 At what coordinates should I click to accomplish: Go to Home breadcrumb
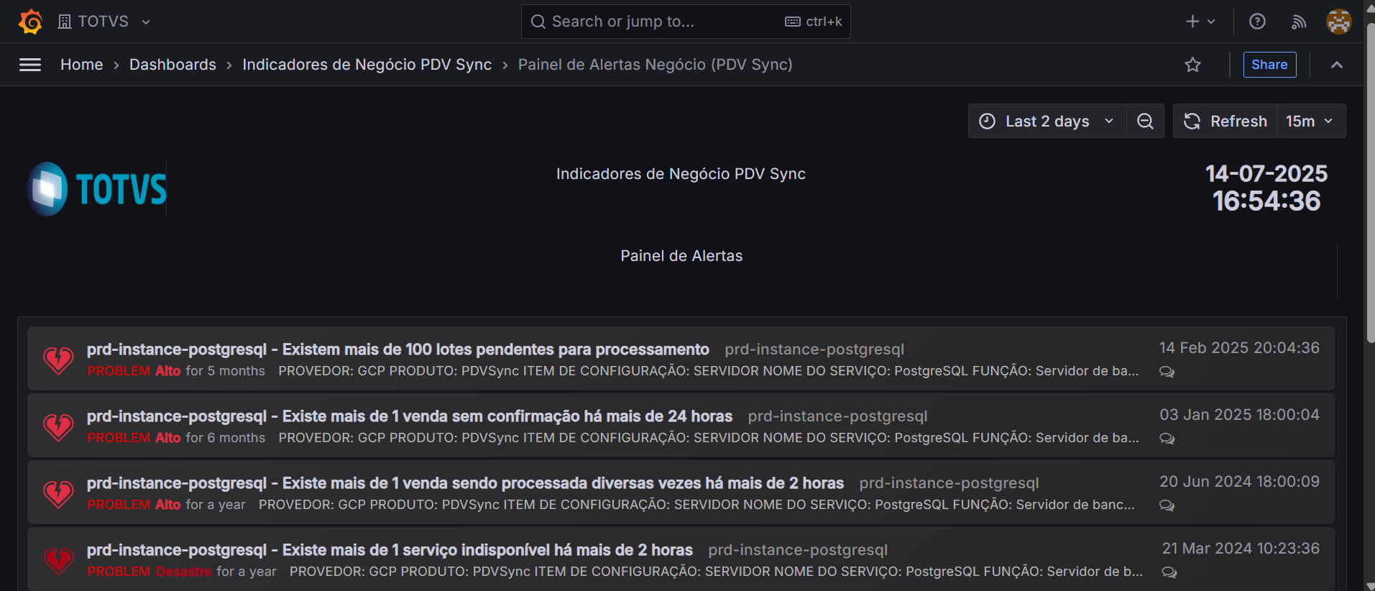[82, 65]
